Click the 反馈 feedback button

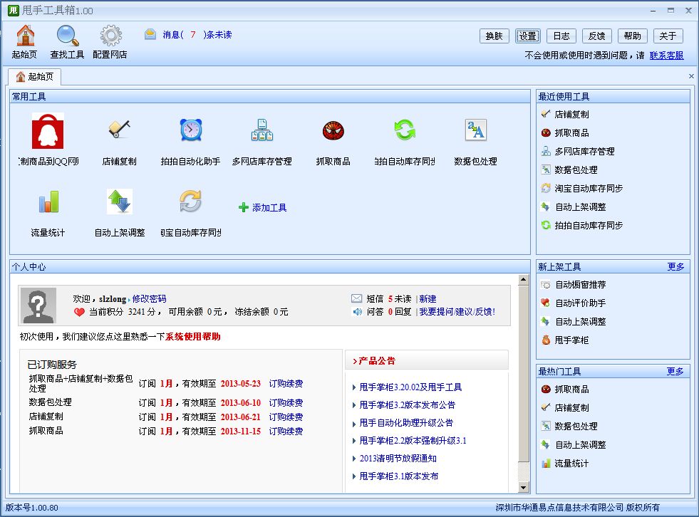597,36
